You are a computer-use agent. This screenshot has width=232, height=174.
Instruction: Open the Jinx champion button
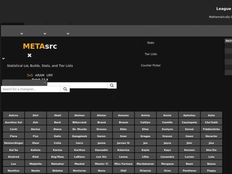point(211,143)
